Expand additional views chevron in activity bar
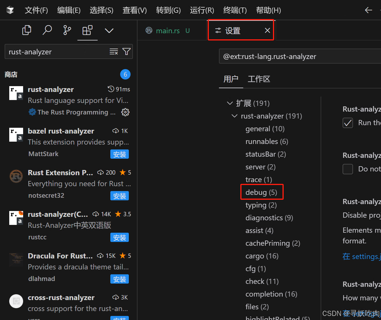This screenshot has width=381, height=320. 109,30
